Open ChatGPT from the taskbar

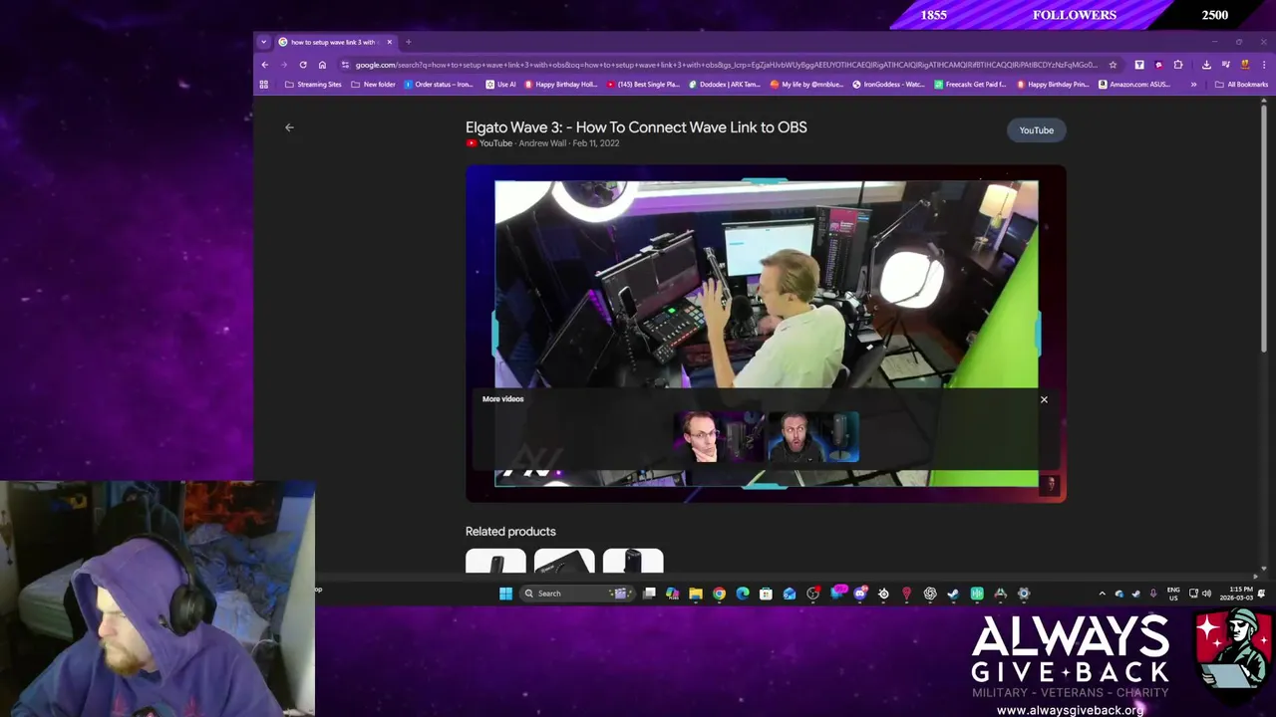coord(930,594)
